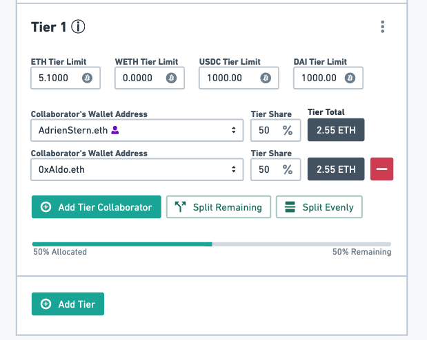
Task: Click the Add Tier Collaborator button
Action: tap(97, 207)
